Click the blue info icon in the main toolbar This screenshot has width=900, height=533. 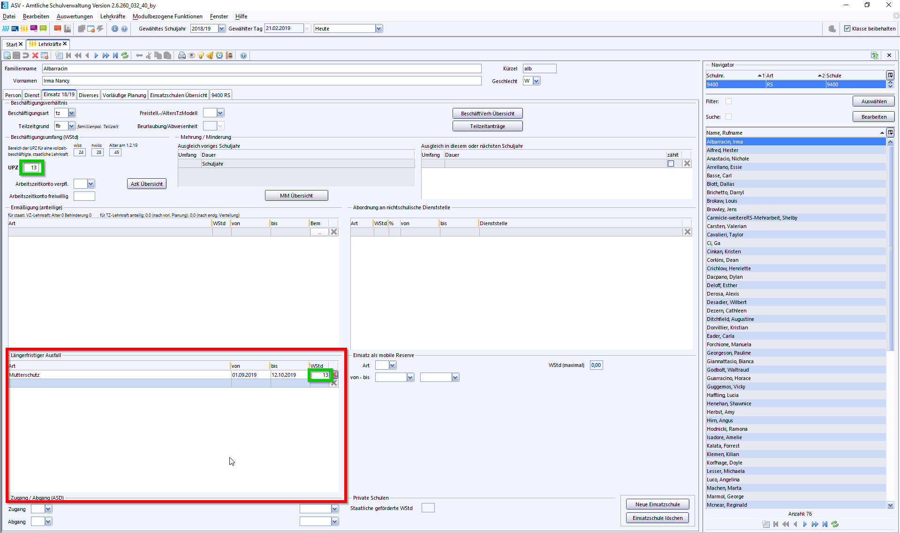click(x=115, y=29)
